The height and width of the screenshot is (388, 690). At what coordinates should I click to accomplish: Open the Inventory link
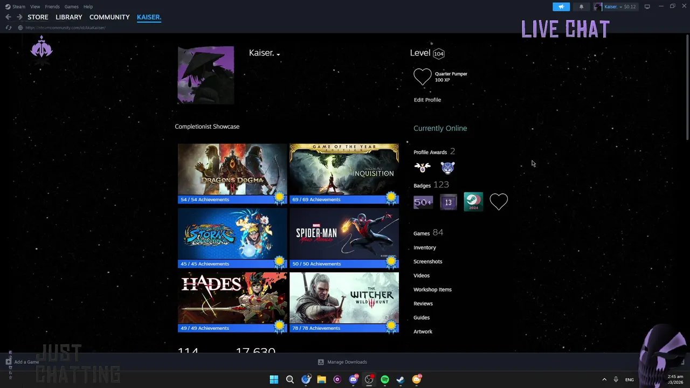[425, 247]
